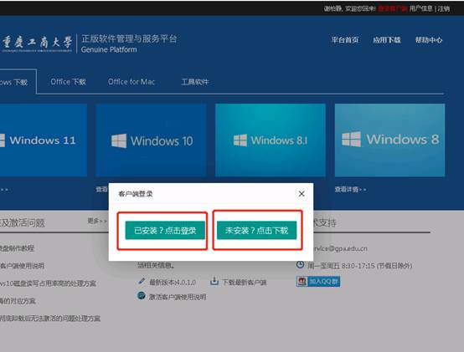Screen dimensions: 464x352
Task: Click the clock icon by service hours
Action: tap(300, 264)
